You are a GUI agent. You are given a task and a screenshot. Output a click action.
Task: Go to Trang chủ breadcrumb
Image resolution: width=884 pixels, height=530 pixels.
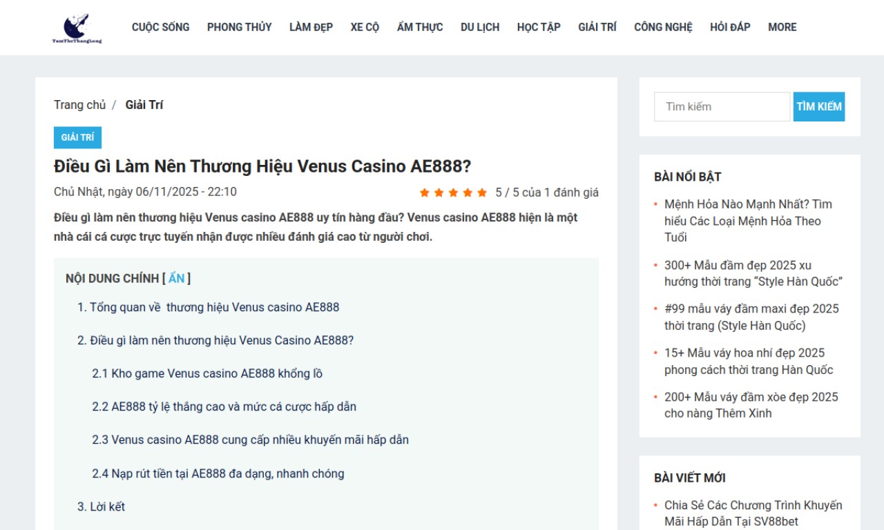point(80,105)
